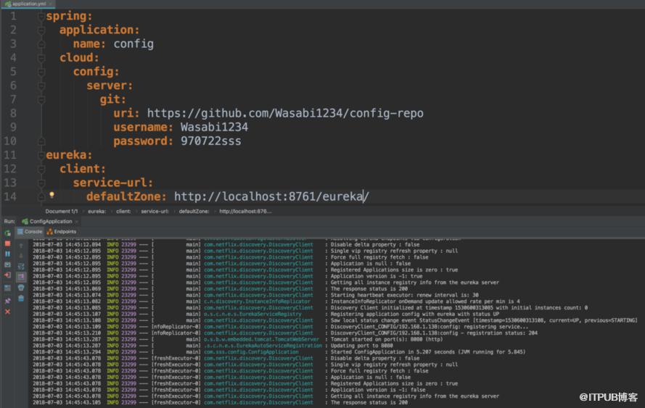This screenshot has width=645, height=408.
Task: Click the print icon in console toolbar
Action: [21, 288]
